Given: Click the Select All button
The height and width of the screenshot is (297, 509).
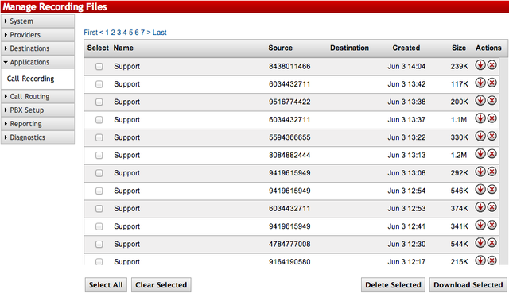Looking at the screenshot, I should [106, 284].
